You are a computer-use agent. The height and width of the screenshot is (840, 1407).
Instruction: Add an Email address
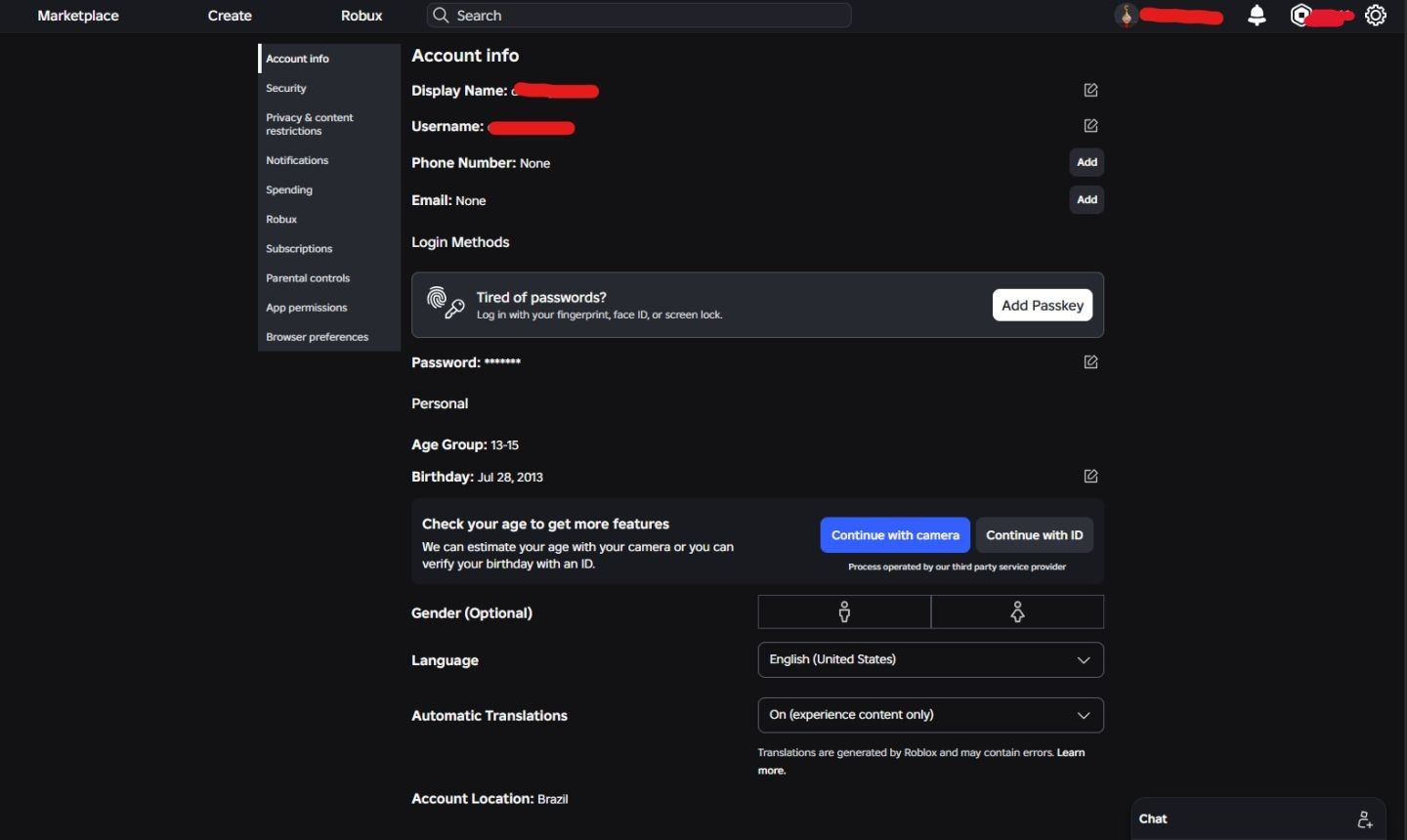(1087, 199)
